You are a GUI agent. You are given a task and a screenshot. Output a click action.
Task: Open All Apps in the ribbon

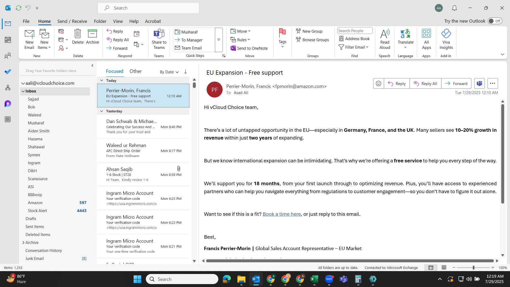coord(426,39)
